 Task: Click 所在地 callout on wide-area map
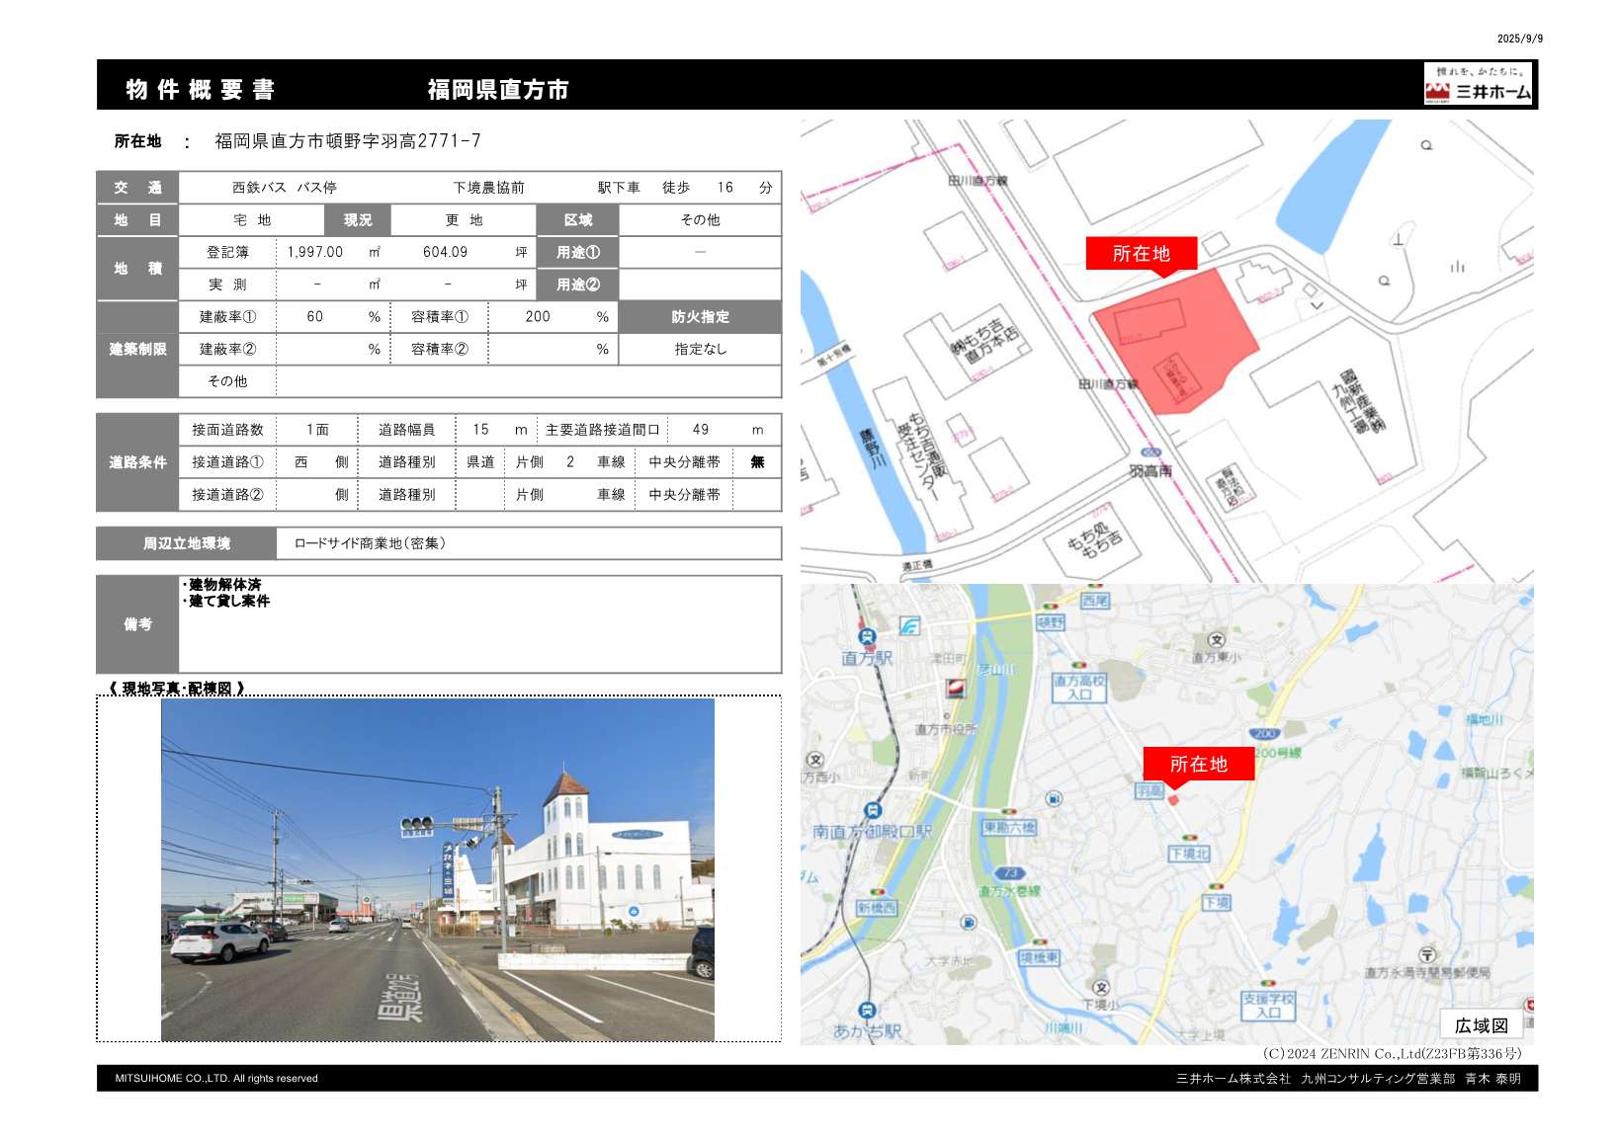click(x=1198, y=764)
